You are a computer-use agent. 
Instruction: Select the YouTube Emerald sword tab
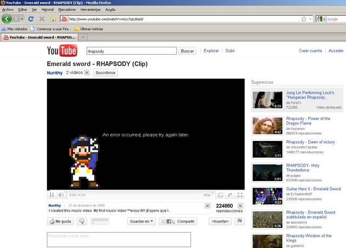click(x=39, y=37)
